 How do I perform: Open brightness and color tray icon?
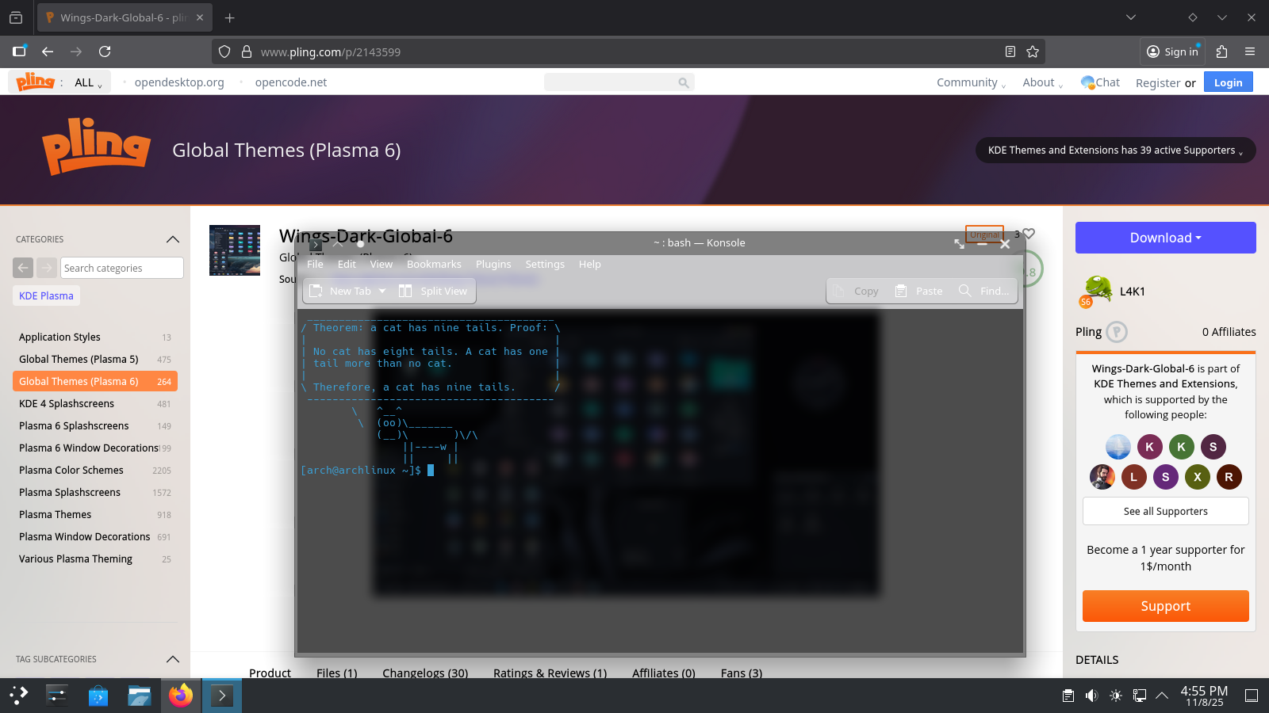tap(1116, 696)
